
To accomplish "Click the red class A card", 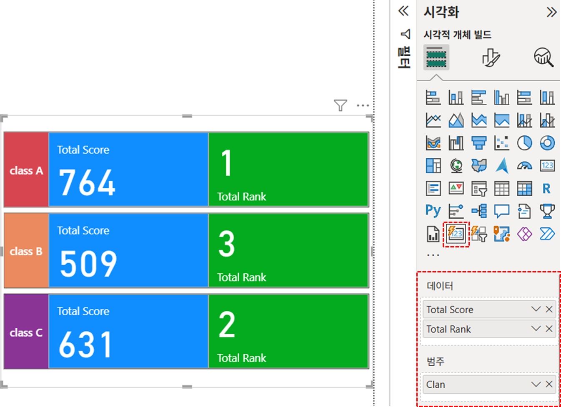I will 26,170.
